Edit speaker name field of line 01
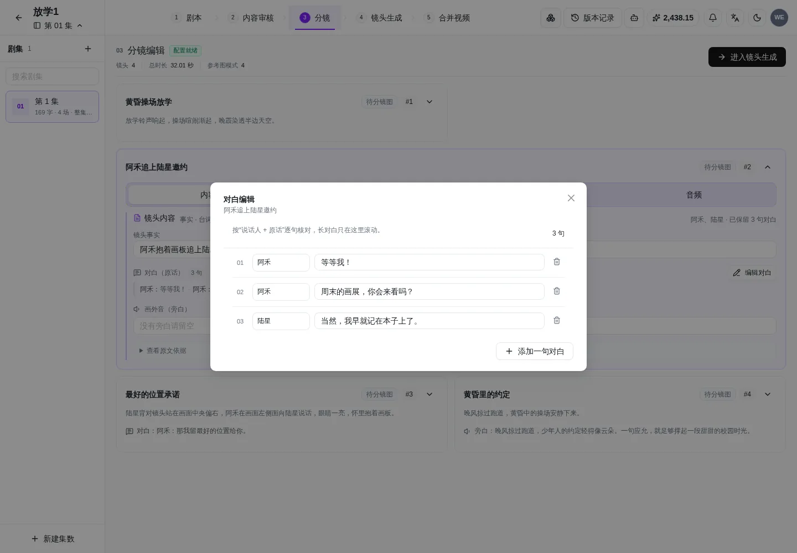 coord(281,263)
